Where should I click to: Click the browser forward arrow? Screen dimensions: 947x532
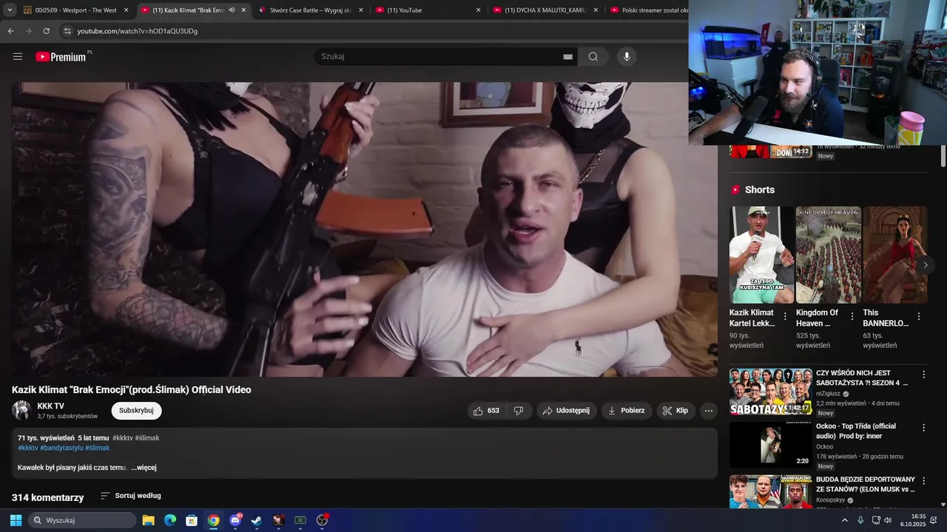coord(29,31)
